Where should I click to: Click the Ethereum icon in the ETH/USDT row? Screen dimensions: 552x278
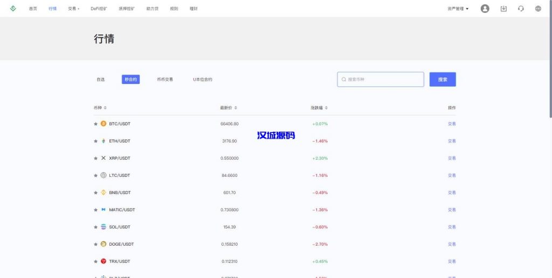click(x=103, y=141)
